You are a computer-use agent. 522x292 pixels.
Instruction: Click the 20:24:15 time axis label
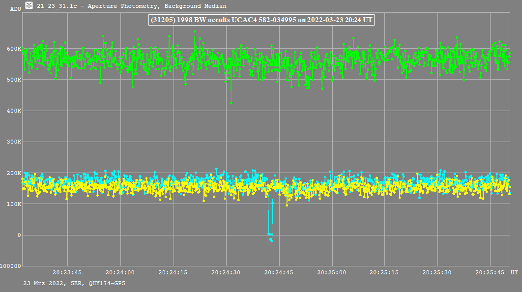173,272
